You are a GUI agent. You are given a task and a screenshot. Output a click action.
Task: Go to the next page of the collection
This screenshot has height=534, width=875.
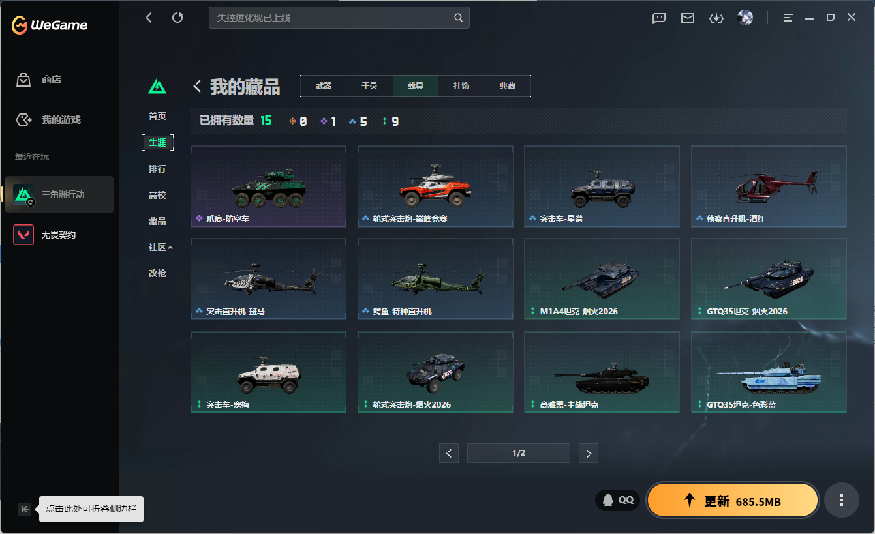[589, 453]
